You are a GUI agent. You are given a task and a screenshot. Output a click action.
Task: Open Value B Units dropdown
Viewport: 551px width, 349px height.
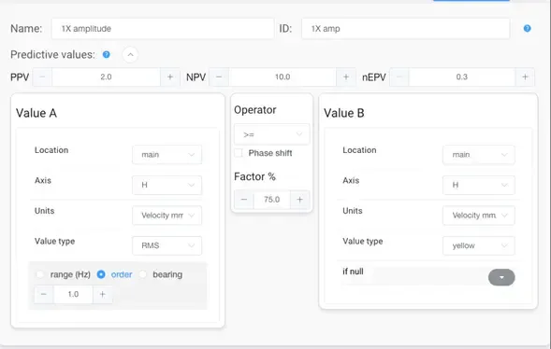pyautogui.click(x=479, y=216)
